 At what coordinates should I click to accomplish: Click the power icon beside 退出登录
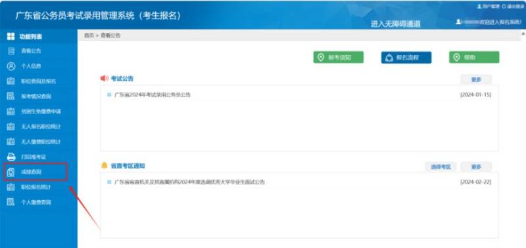[x=504, y=7]
